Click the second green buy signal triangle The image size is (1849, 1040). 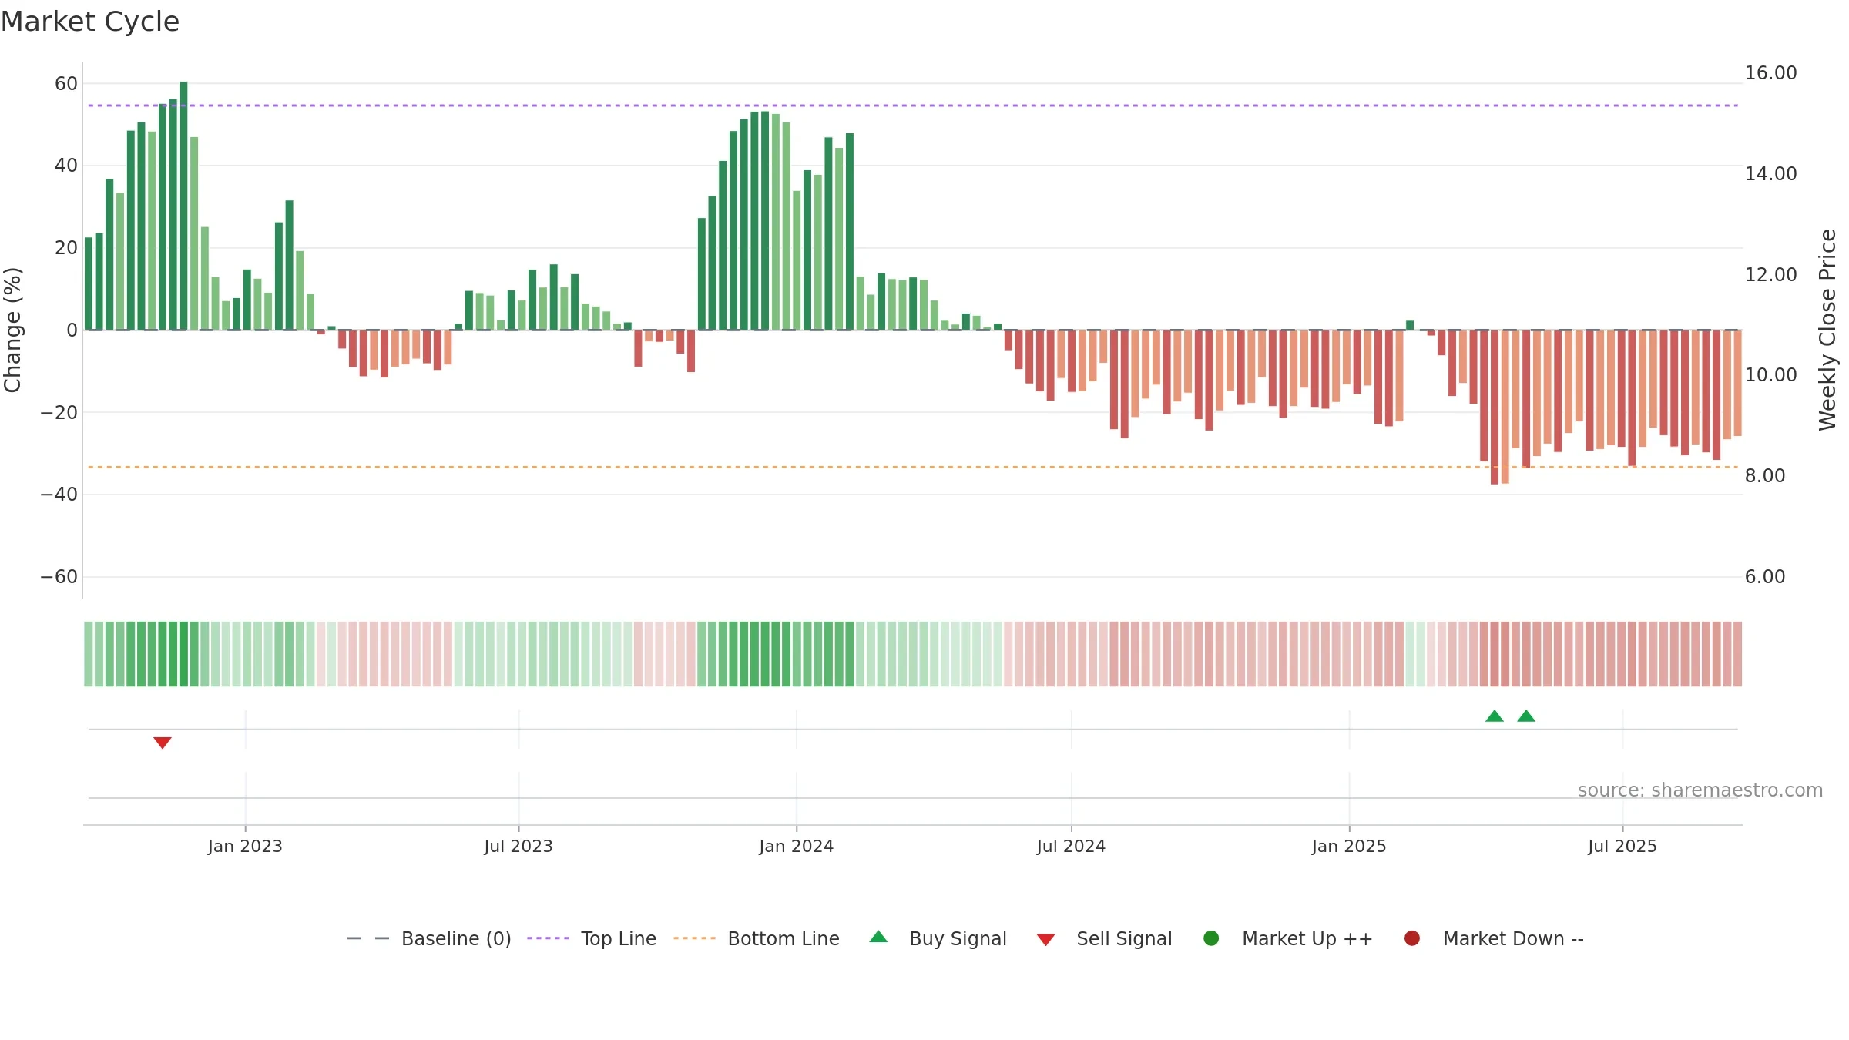pyautogui.click(x=1526, y=716)
